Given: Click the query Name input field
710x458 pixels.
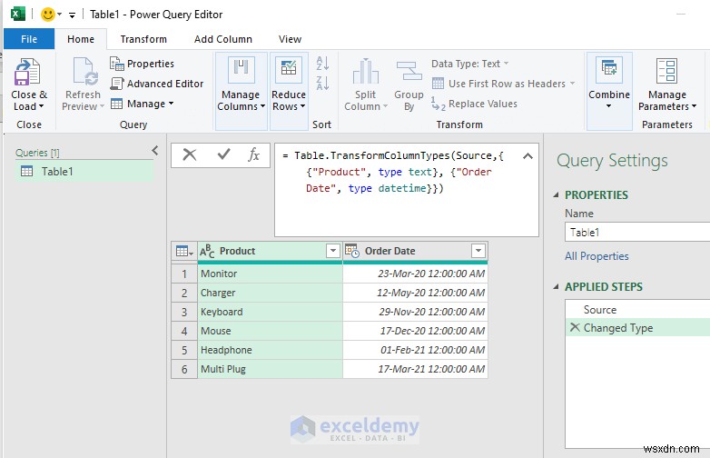Looking at the screenshot, I should (637, 233).
